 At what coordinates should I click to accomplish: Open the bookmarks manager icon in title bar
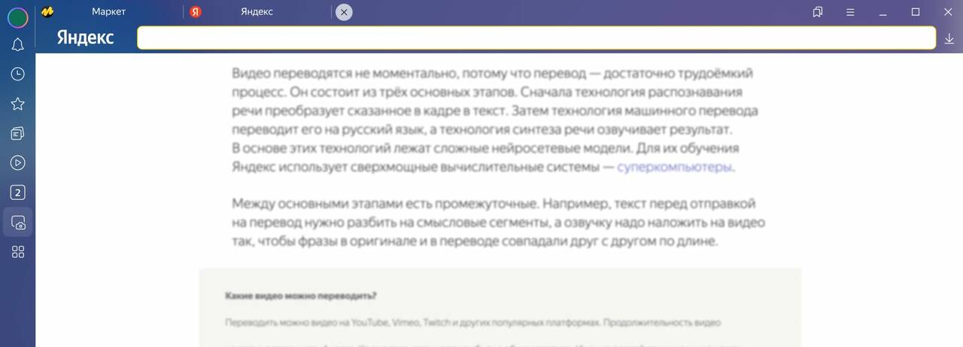pos(818,12)
